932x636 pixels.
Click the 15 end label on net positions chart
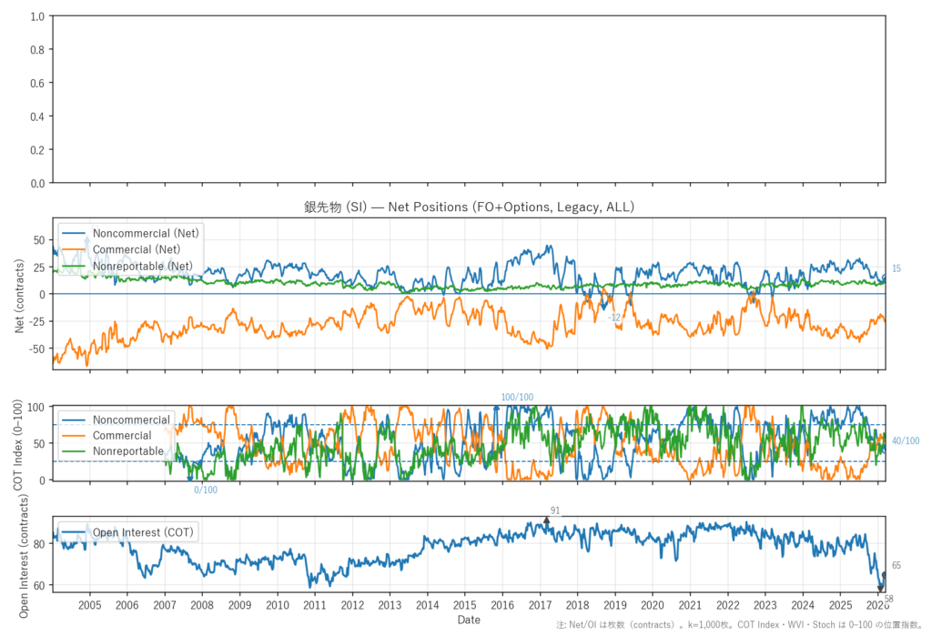pyautogui.click(x=896, y=268)
